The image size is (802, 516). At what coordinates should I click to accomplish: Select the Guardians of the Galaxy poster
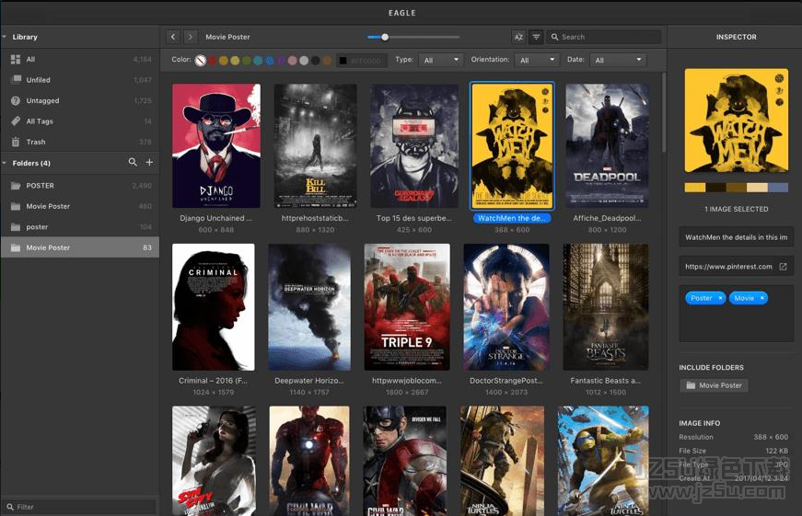(x=413, y=145)
